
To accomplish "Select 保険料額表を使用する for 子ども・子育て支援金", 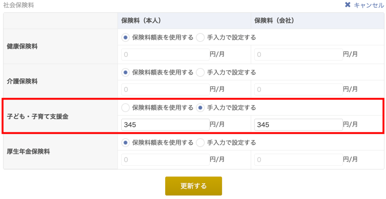I will [125, 108].
